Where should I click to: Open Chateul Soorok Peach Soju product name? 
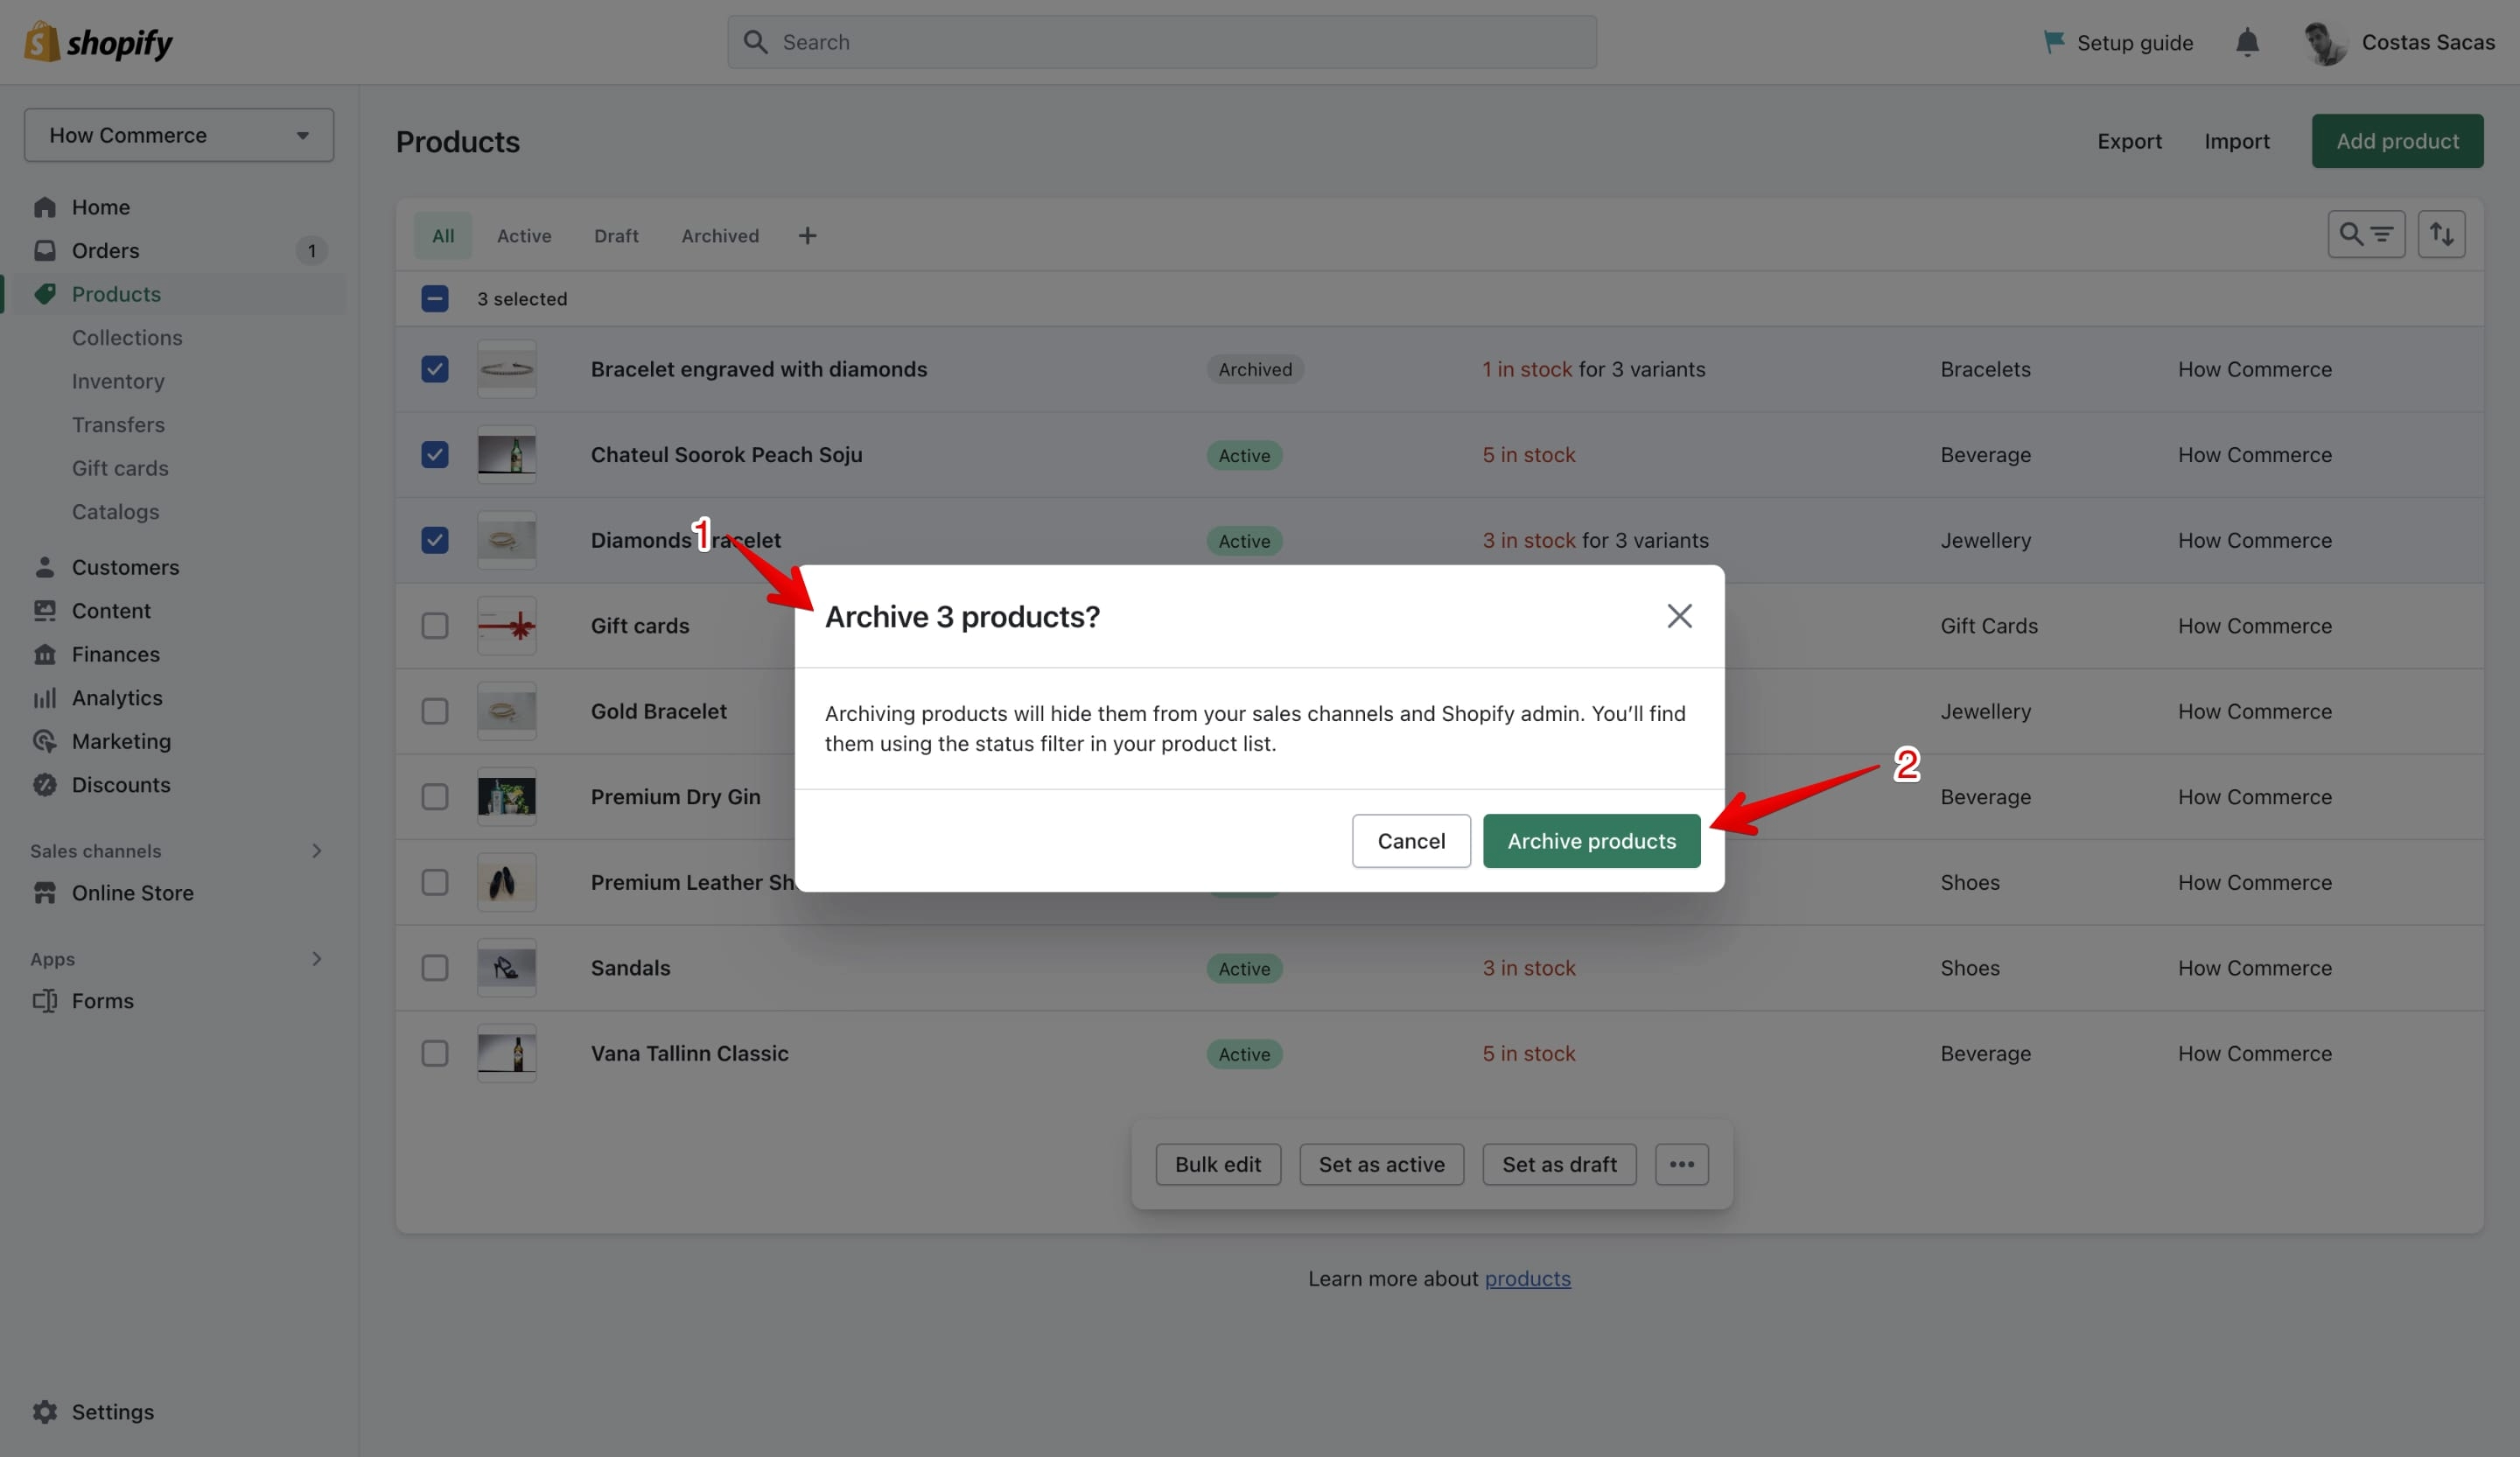[726, 455]
